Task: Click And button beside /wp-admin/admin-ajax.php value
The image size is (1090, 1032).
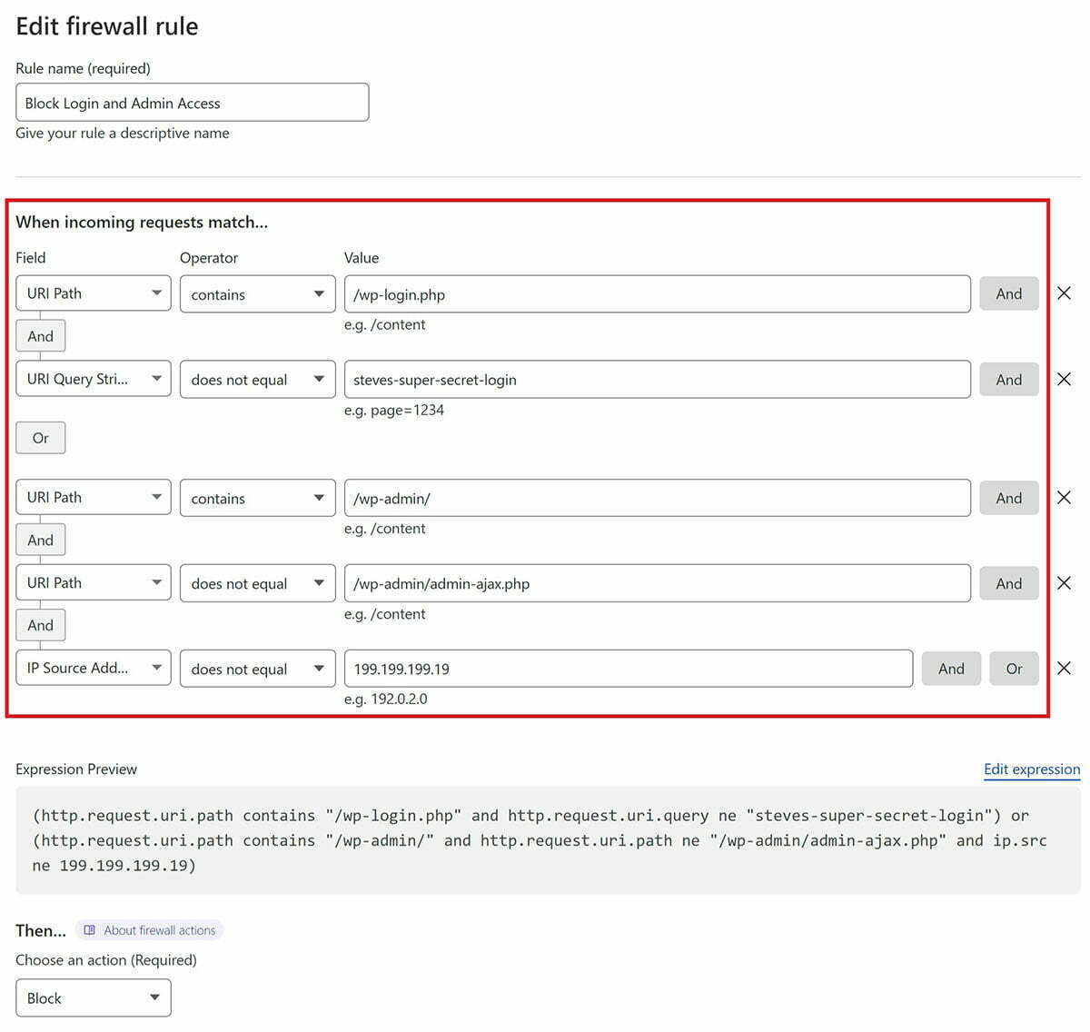Action: [1009, 583]
